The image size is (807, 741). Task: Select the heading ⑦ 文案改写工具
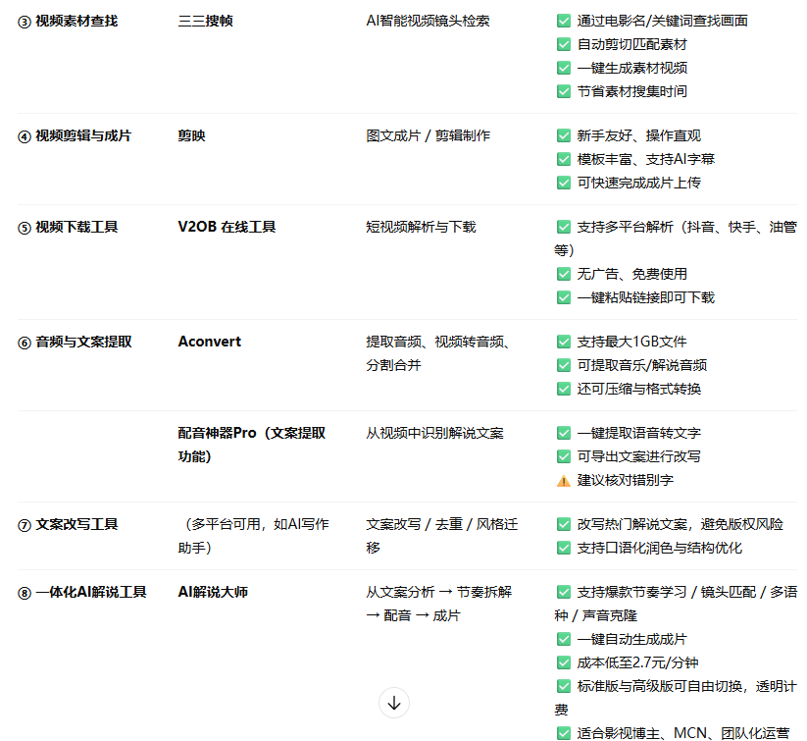click(68, 524)
